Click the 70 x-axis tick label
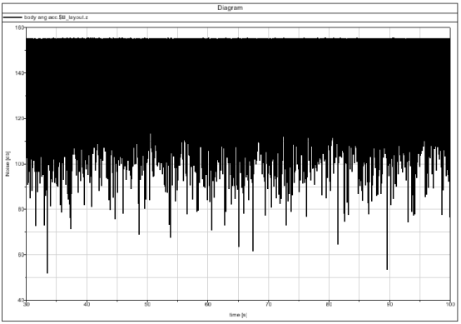Viewport: 461px width, 324px height. (x=269, y=305)
